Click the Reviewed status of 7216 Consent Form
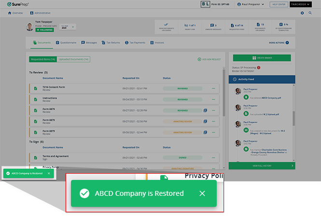Image resolution: width=321 pixels, height=216 pixels. point(182,89)
